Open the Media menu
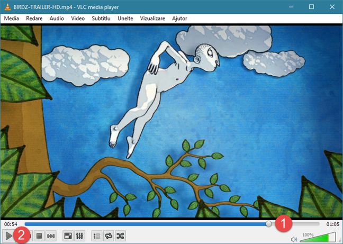Screen dimensions: 343x244 11,19
